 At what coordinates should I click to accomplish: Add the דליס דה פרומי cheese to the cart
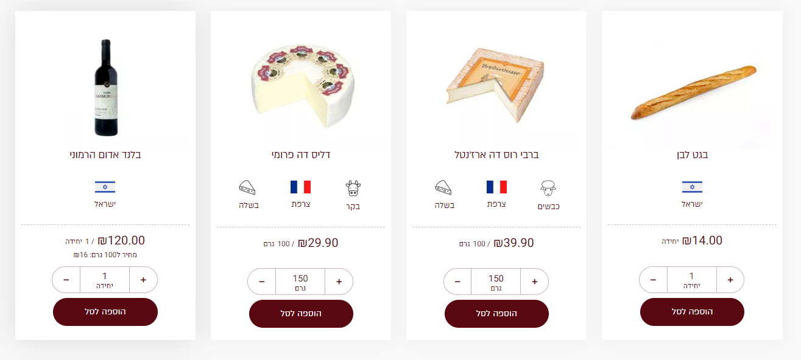[301, 314]
